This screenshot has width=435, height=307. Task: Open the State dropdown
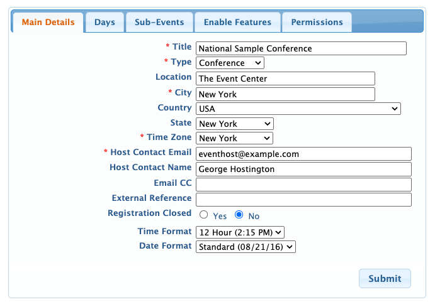click(x=234, y=124)
